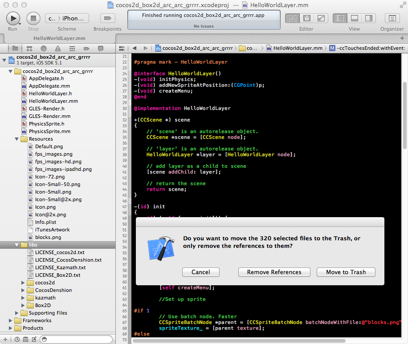Screen dimensions: 408x344
Task: Switch to the Version editor
Action: pos(321,18)
